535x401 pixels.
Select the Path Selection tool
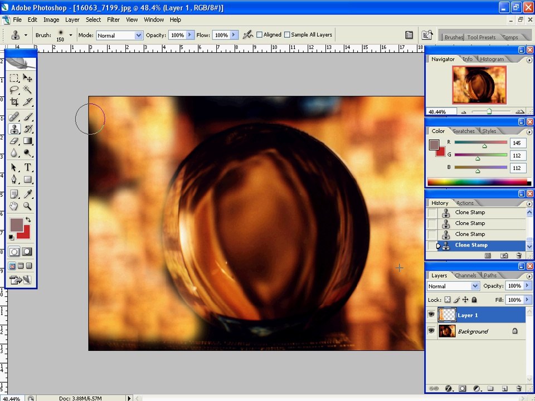pyautogui.click(x=14, y=168)
